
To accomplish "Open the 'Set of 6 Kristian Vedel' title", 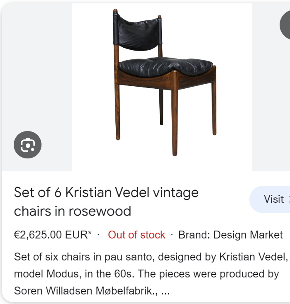I will pyautogui.click(x=106, y=193).
